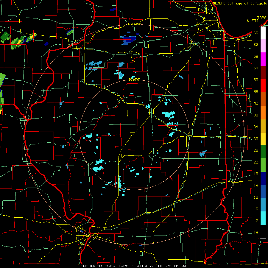Select the bright red legend swatch
This screenshot has width=268, height=268.
coord(263,86)
